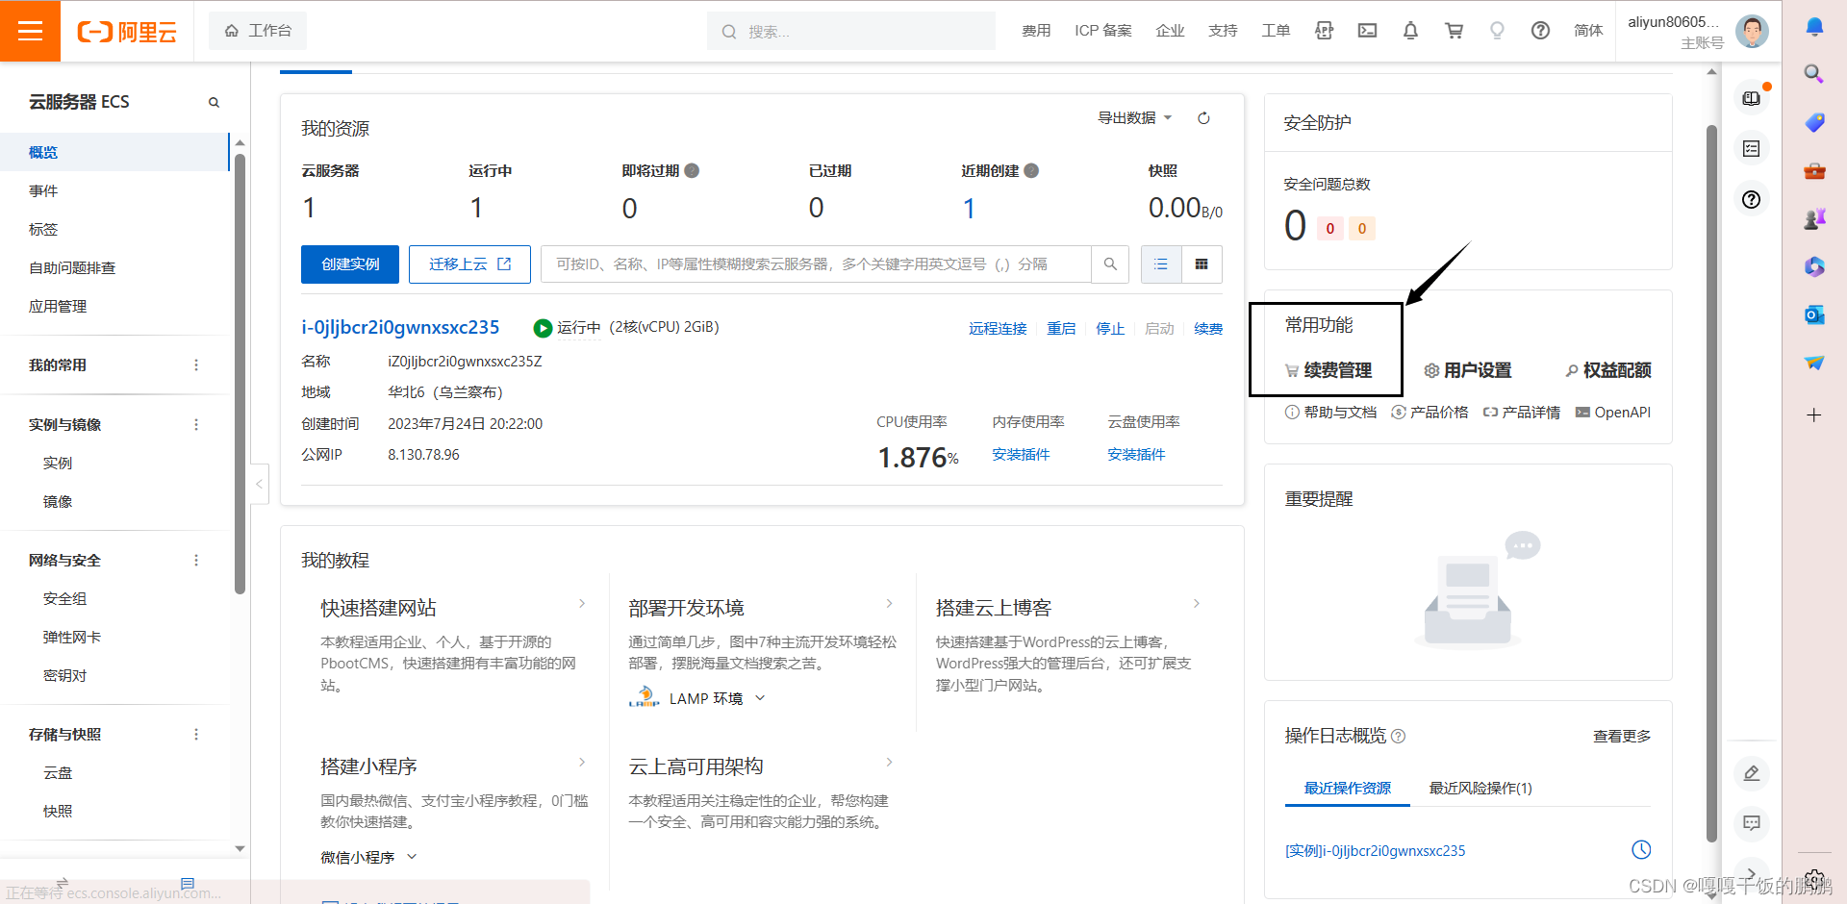Open the hamburger main menu
Viewport: 1847px width, 904px height.
30,31
